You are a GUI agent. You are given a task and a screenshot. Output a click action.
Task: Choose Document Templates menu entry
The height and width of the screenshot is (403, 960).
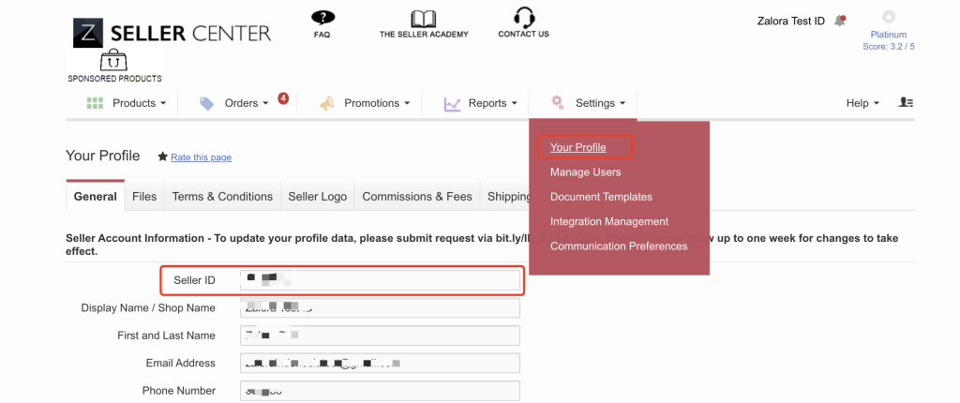(601, 197)
